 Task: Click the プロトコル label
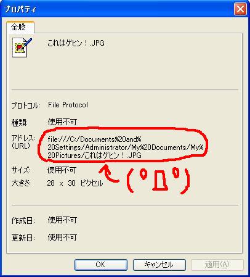25,105
